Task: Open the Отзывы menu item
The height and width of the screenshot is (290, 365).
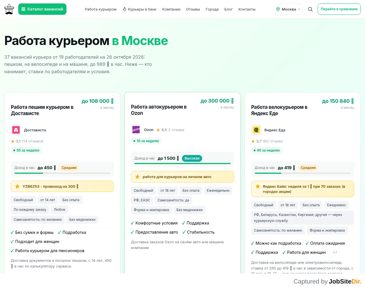Action: [193, 9]
